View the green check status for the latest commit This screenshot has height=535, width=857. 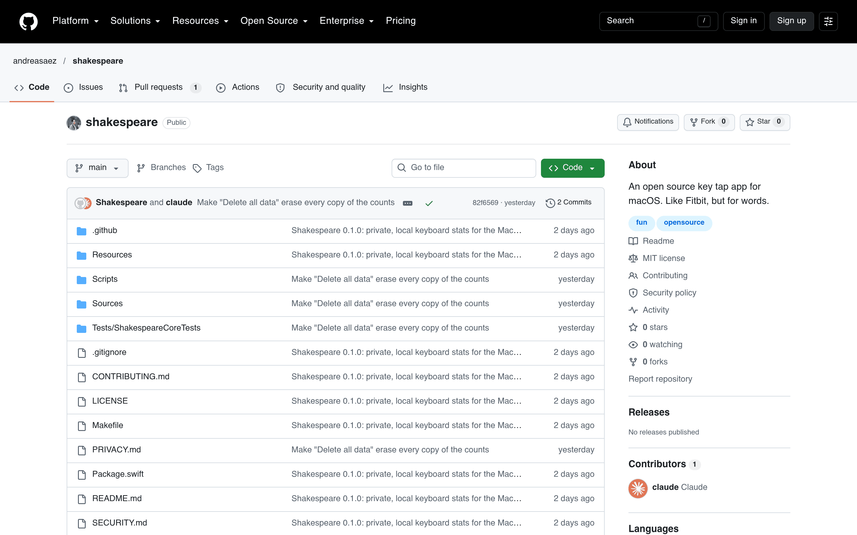pyautogui.click(x=429, y=203)
